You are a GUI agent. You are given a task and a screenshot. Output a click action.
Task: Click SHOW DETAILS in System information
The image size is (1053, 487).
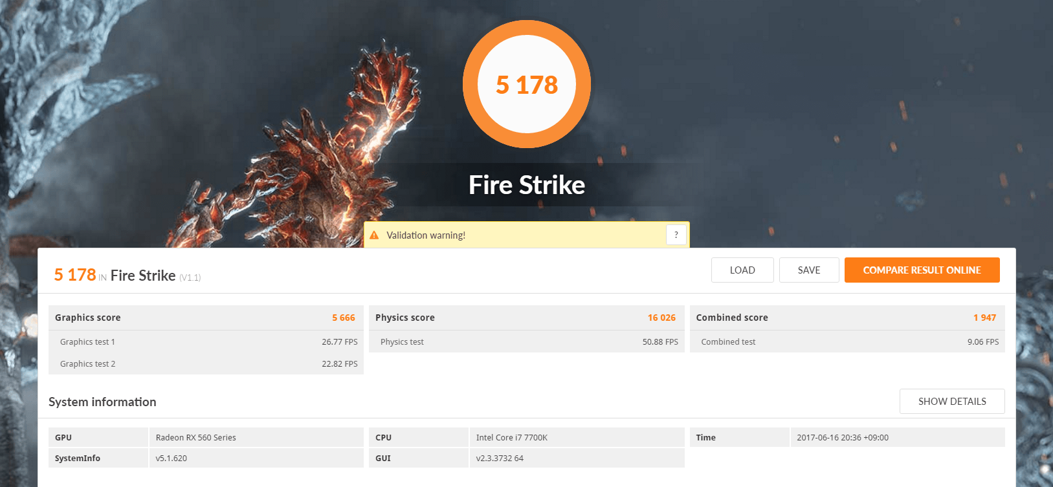(952, 402)
